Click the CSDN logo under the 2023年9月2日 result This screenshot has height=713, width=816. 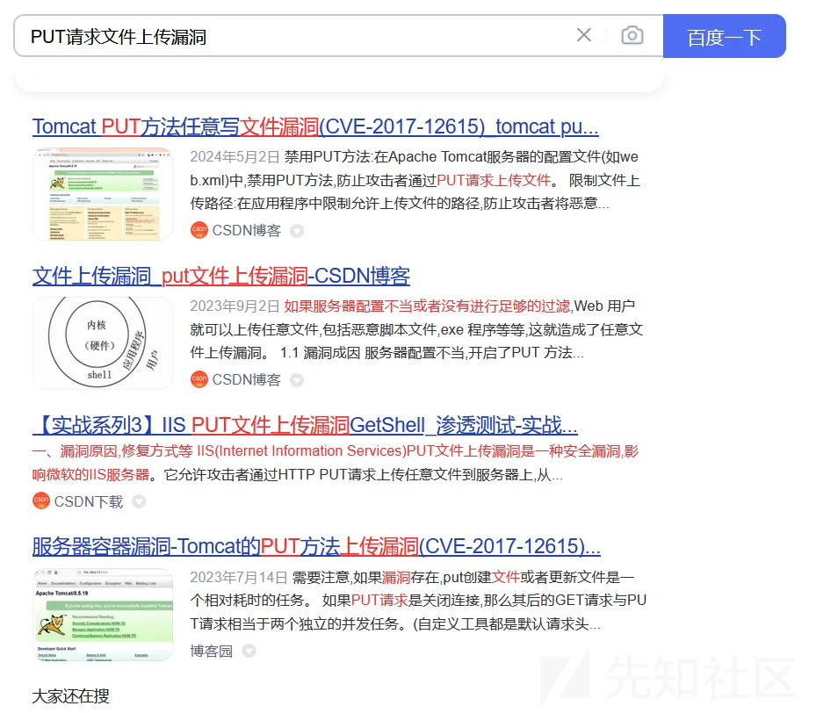pos(199,379)
